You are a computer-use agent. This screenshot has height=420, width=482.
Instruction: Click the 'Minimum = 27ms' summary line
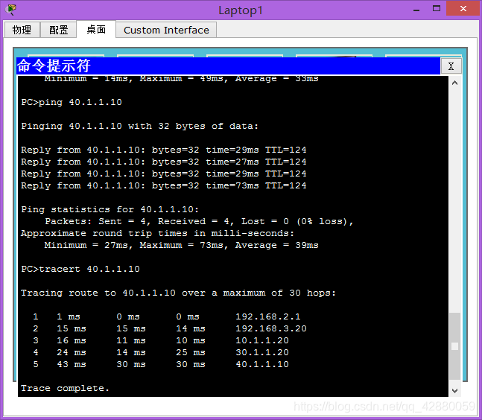coord(181,246)
